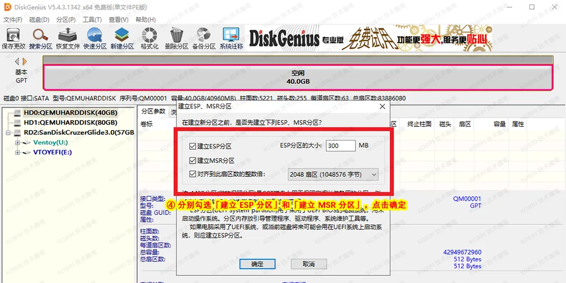Open the Disk (磁盘) menu
This screenshot has height=283, width=566.
click(39, 20)
